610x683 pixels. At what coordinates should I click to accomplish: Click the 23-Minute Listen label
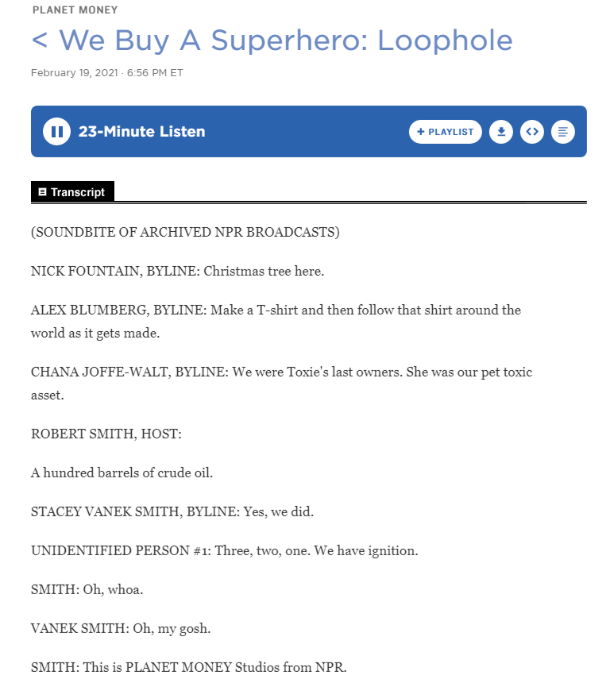[x=141, y=132]
